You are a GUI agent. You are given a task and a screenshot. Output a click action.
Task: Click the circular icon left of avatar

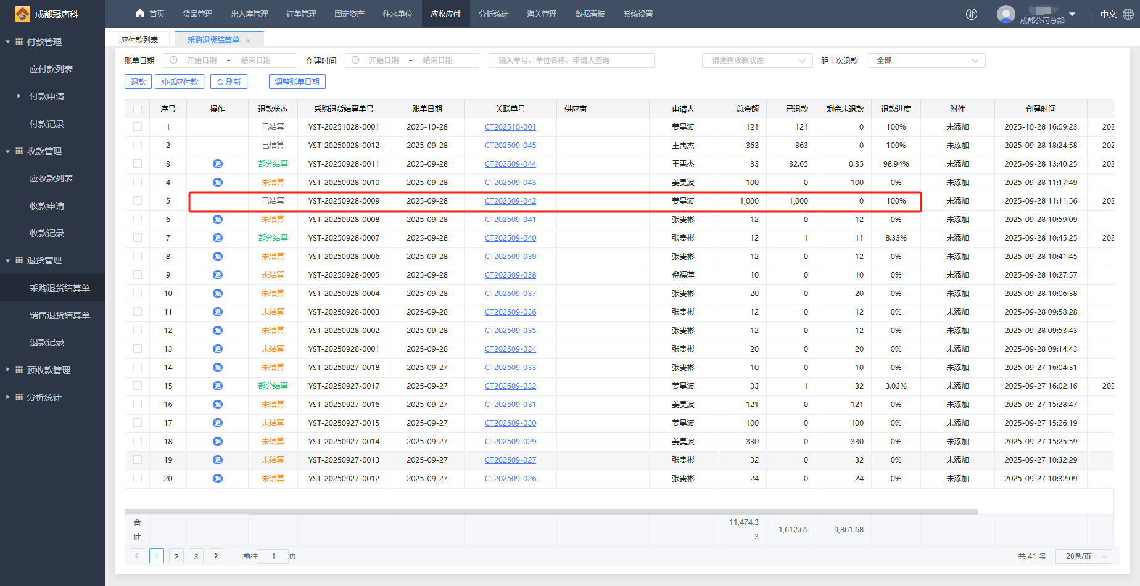972,14
